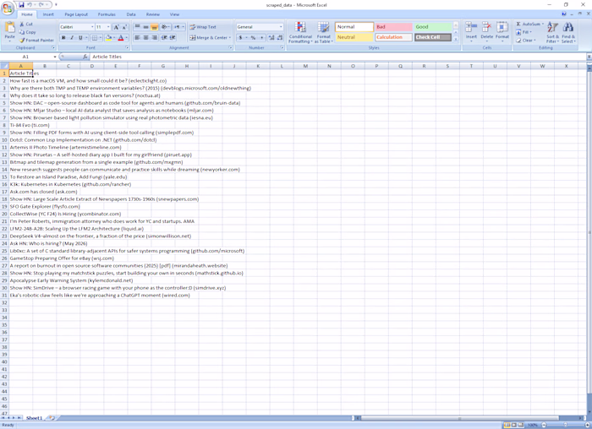Open the text orientation options

pos(165,27)
